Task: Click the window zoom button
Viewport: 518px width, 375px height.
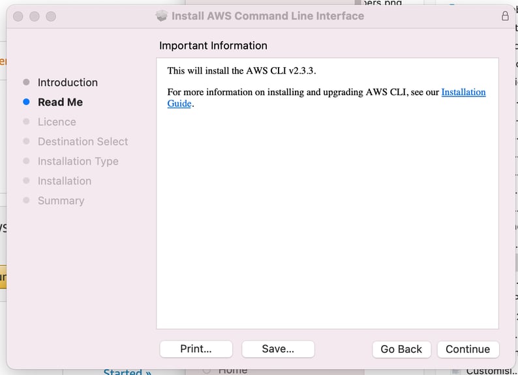Action: click(51, 16)
